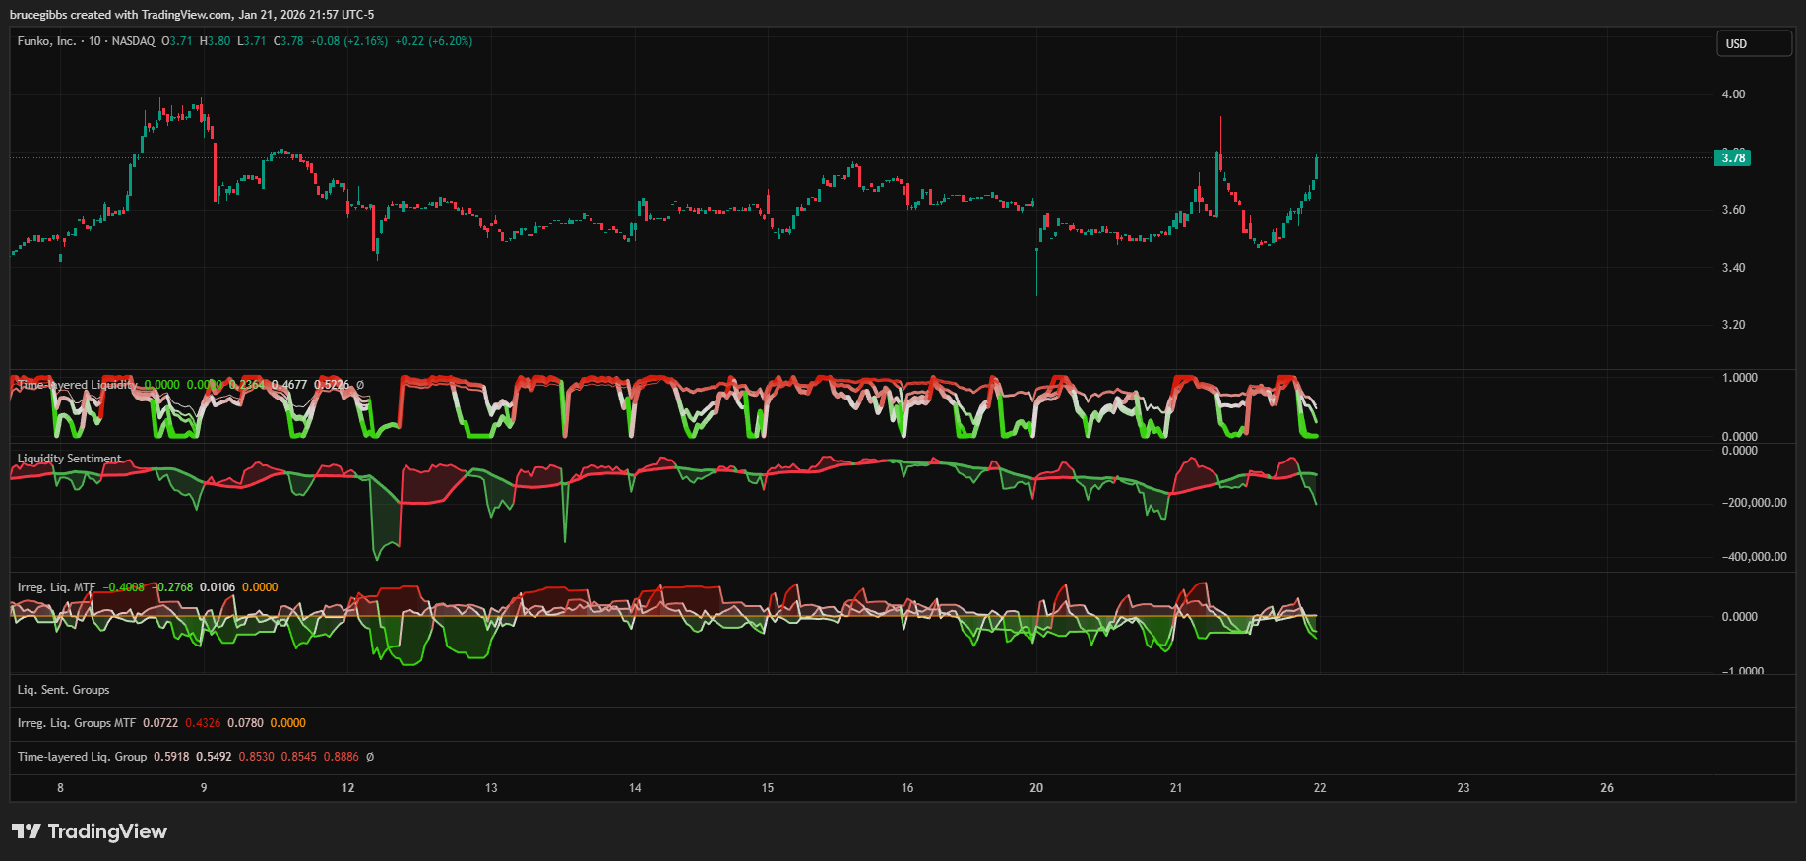
Task: Open the USD currency selector
Action: 1754,44
